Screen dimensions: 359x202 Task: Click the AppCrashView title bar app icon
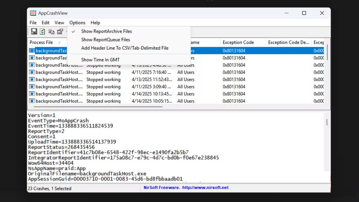pos(33,13)
